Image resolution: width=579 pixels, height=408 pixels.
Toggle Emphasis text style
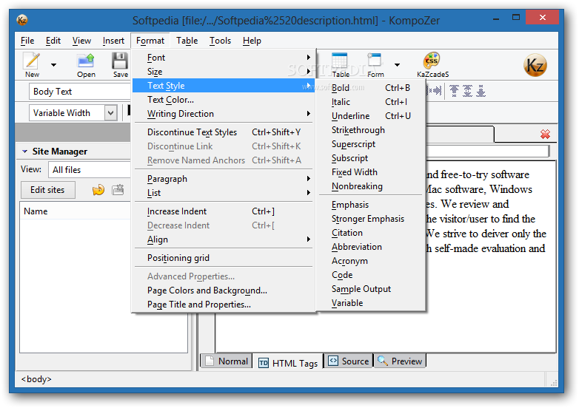370,205
